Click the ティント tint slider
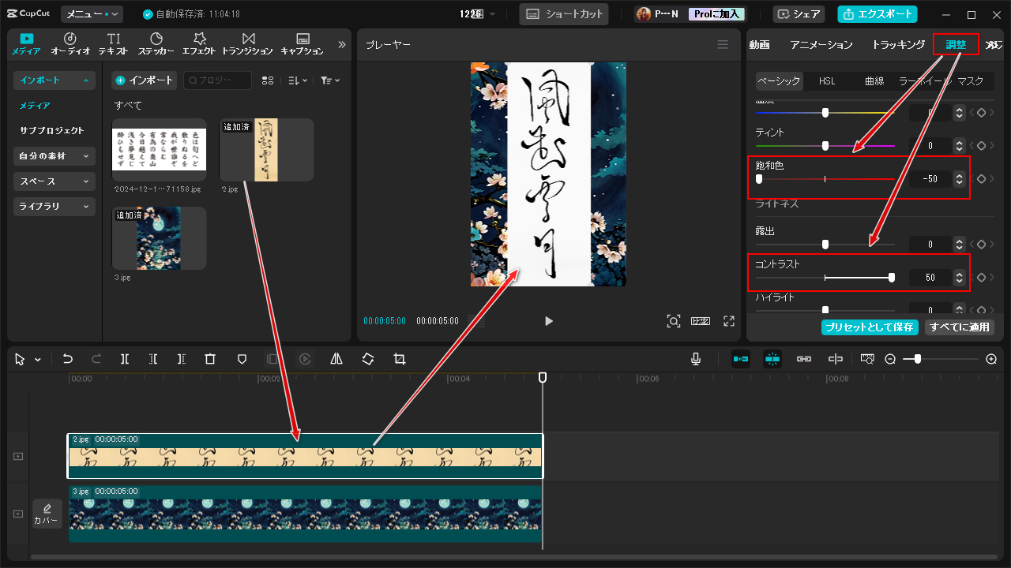This screenshot has height=568, width=1011. click(x=825, y=146)
